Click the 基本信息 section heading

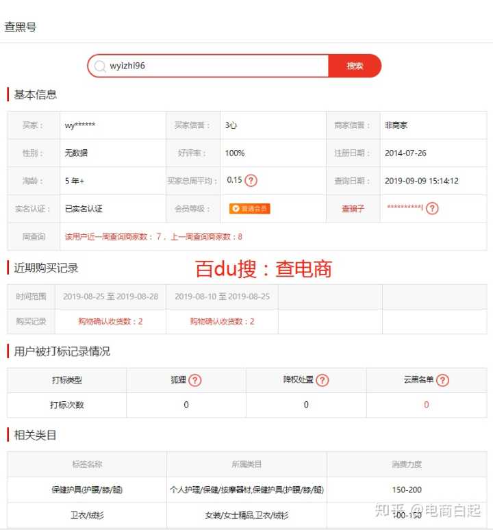pyautogui.click(x=35, y=94)
